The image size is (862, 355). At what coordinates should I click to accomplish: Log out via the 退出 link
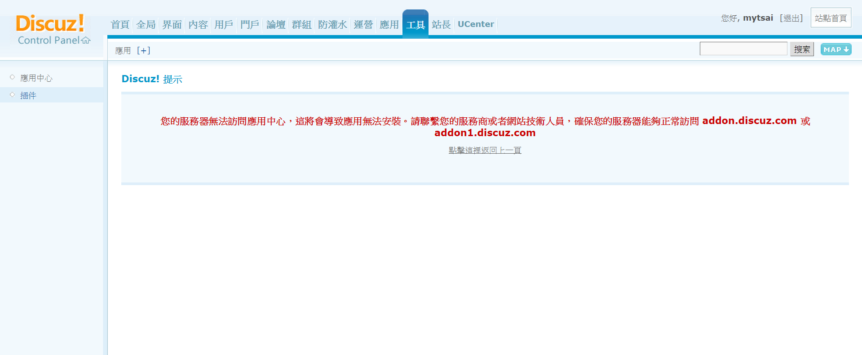(791, 18)
